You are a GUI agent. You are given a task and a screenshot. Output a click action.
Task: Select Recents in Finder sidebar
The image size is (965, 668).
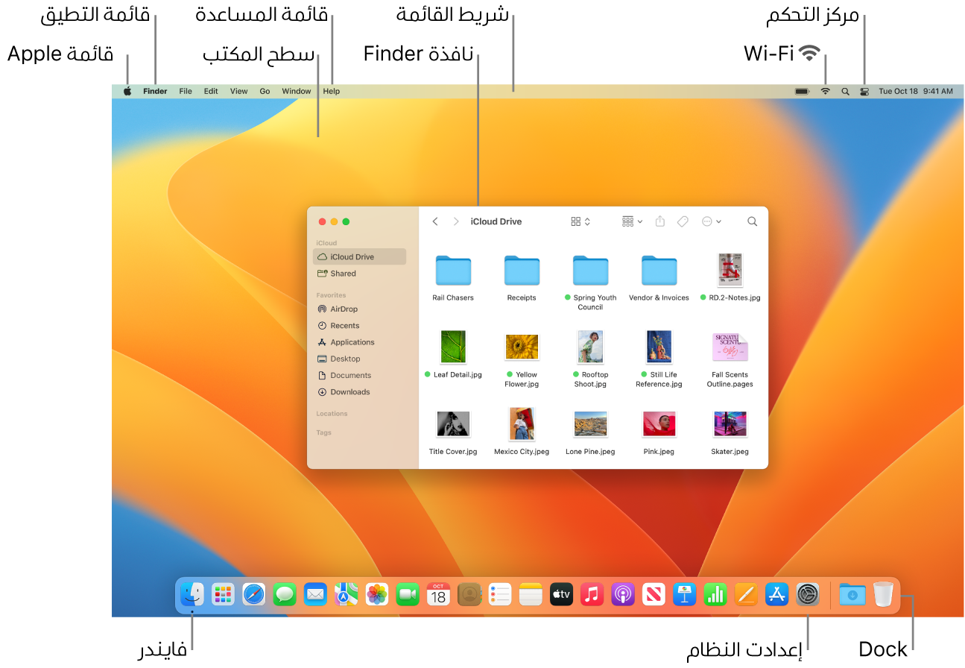(x=360, y=326)
